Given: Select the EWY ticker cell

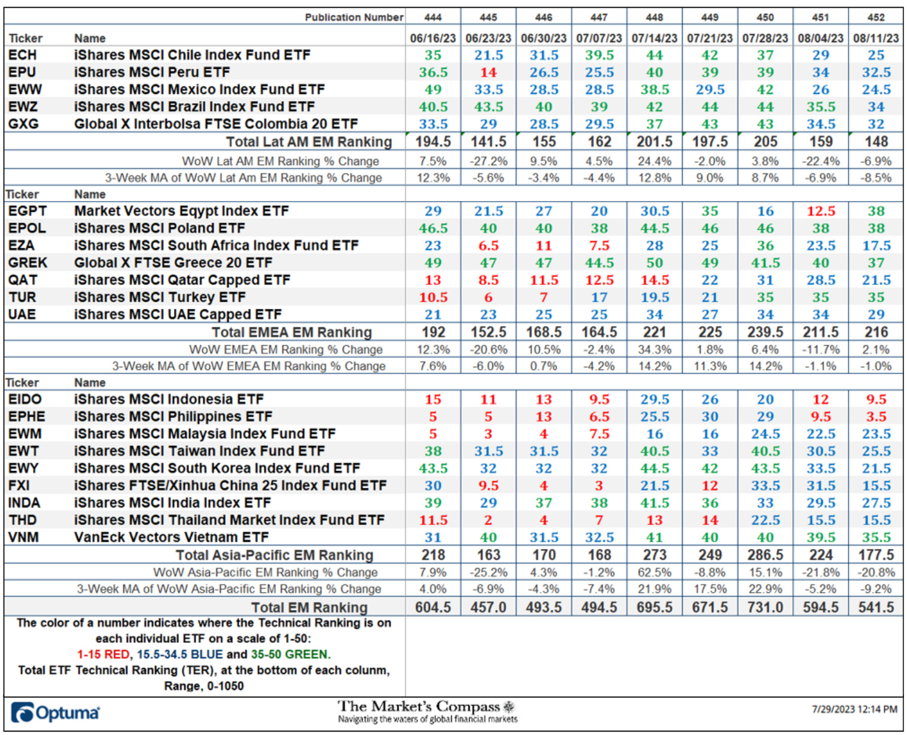Looking at the screenshot, I should click(23, 469).
